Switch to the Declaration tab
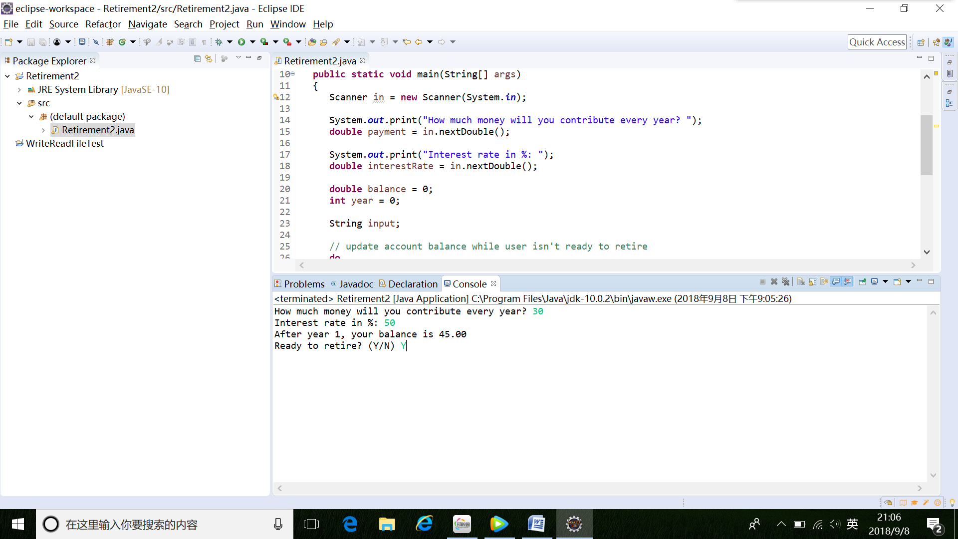This screenshot has height=539, width=958. [408, 284]
